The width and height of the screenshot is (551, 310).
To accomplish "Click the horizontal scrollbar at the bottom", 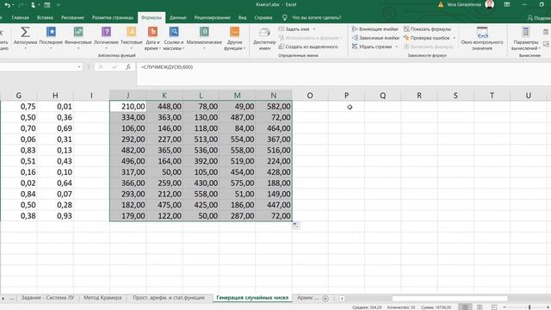I will click(449, 299).
